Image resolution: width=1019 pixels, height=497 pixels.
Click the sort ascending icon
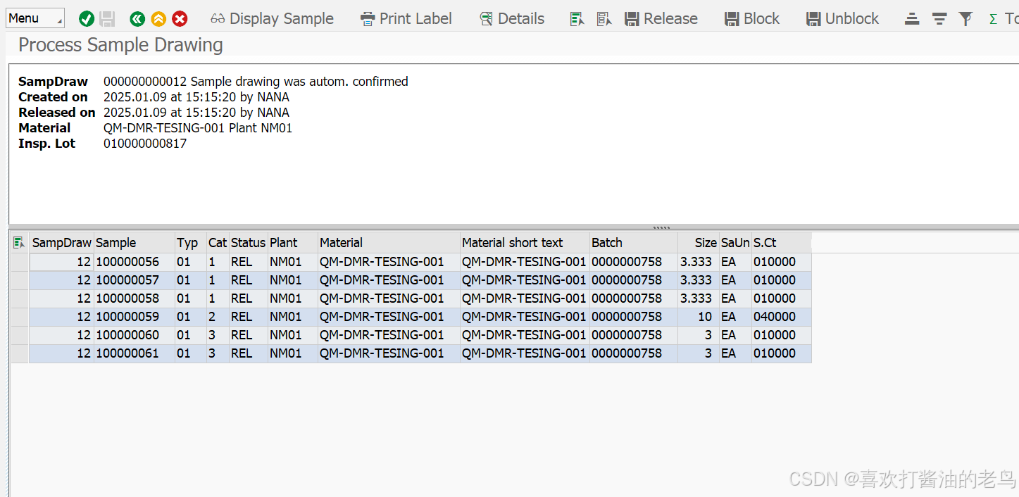point(911,18)
